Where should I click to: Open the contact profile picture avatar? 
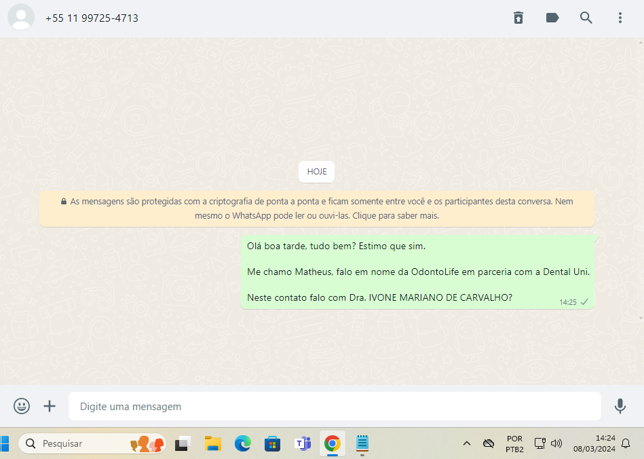tap(21, 17)
